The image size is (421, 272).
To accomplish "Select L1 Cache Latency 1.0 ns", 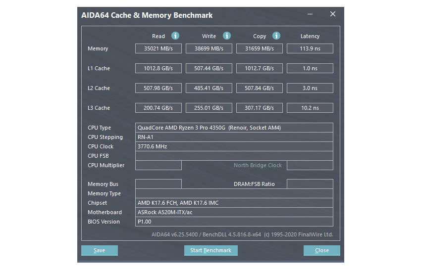I will tap(310, 68).
